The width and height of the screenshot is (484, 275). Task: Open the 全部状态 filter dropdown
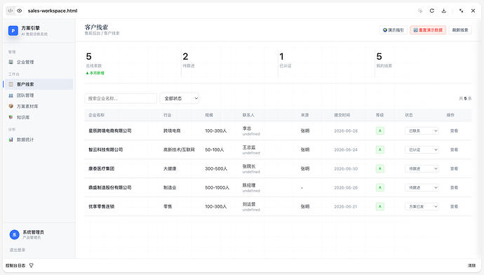(180, 98)
